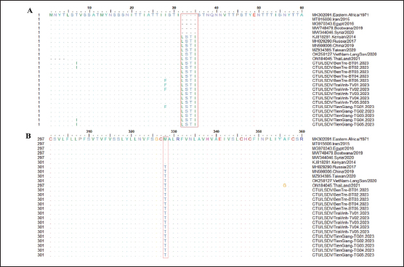The image size is (404, 267).
Task: Click position 60 on panel A ruler
Action: point(302,8)
